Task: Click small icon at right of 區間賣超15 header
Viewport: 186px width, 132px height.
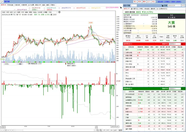Action: (182, 88)
